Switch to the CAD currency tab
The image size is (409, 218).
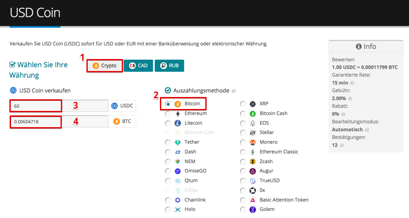[x=138, y=66]
